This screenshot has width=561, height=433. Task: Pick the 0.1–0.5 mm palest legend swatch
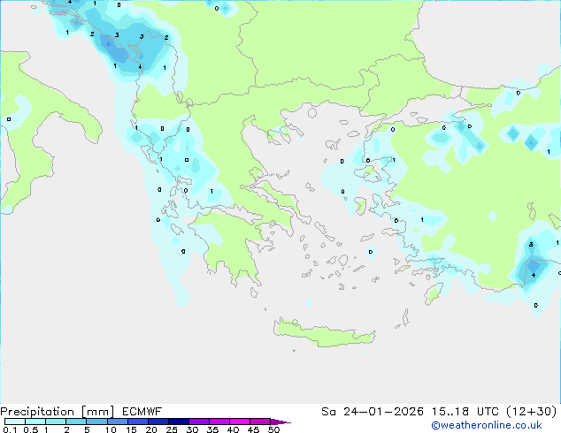15,422
